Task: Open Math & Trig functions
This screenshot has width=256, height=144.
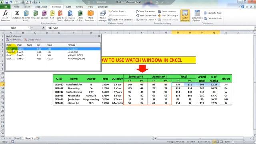Action: (80, 16)
